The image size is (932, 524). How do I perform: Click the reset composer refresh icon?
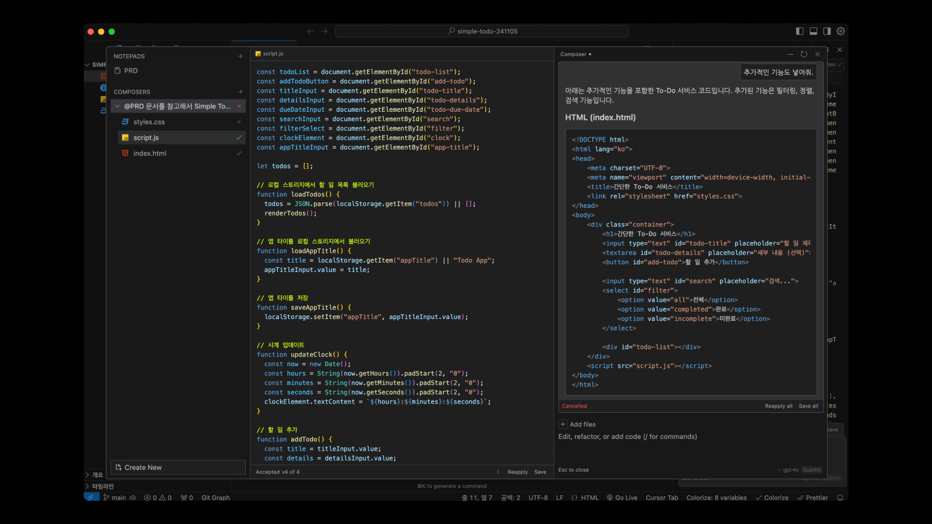click(804, 54)
